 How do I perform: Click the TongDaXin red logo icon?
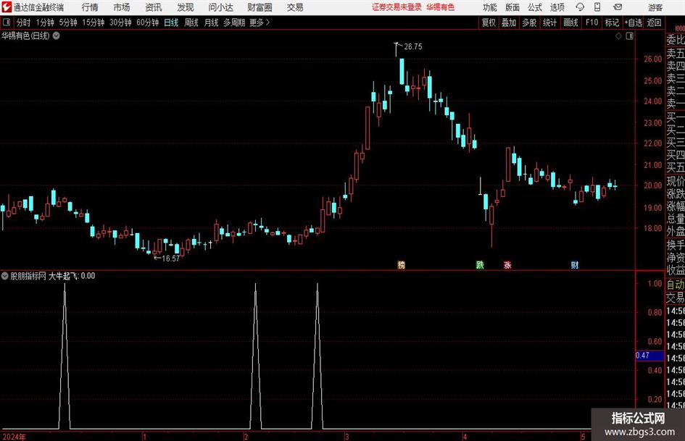[x=6, y=7]
